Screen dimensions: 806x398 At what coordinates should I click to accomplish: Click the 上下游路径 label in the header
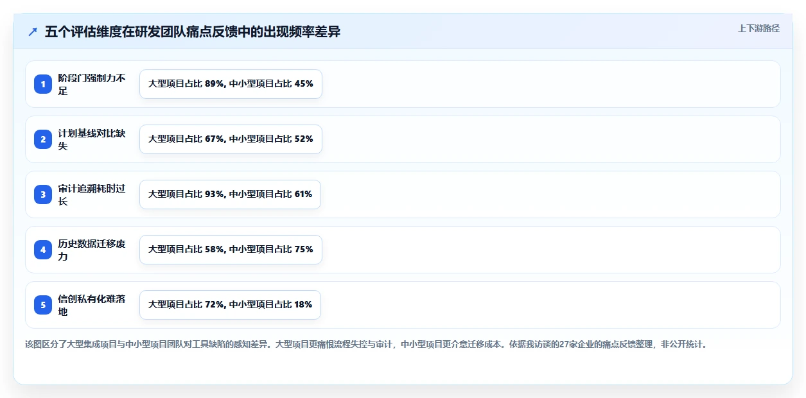758,28
